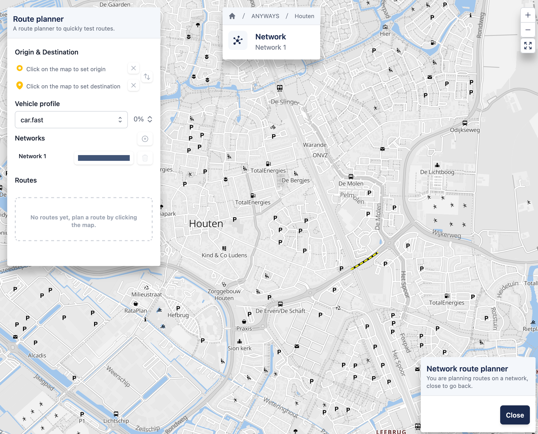
Task: Add a new network with the plus icon
Action: tap(145, 139)
